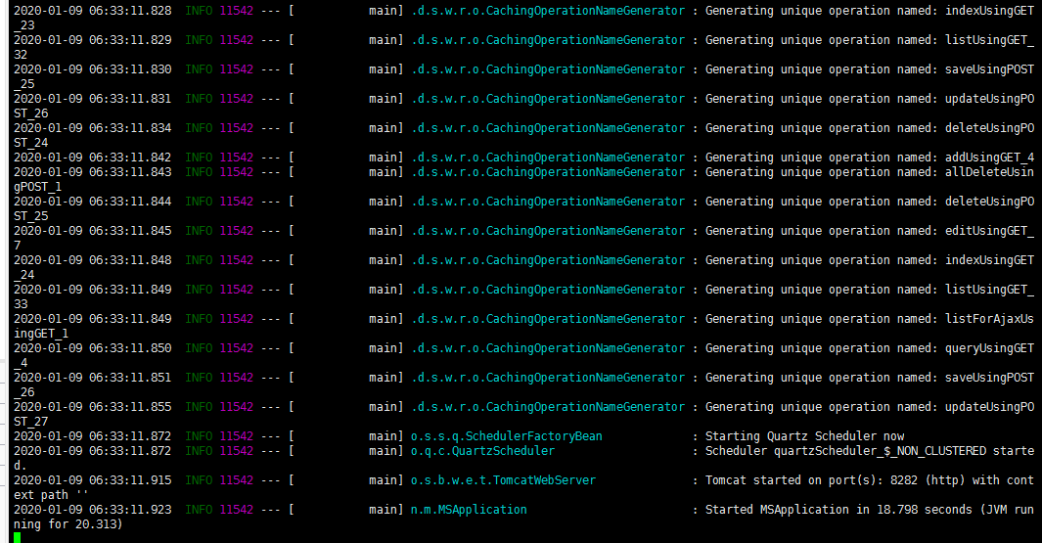This screenshot has height=543, width=1042.
Task: Click the o.s.b.w.e.t.TomcatWebServer logger name
Action: [503, 480]
